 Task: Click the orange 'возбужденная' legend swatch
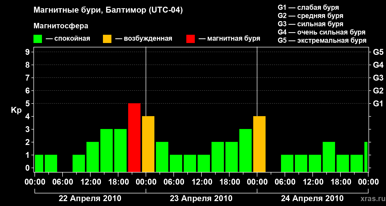coord(107,39)
